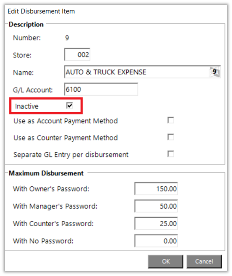The image size is (232, 276).
Task: Enable Use as Account Payment Method checkbox
Action: coord(171,121)
